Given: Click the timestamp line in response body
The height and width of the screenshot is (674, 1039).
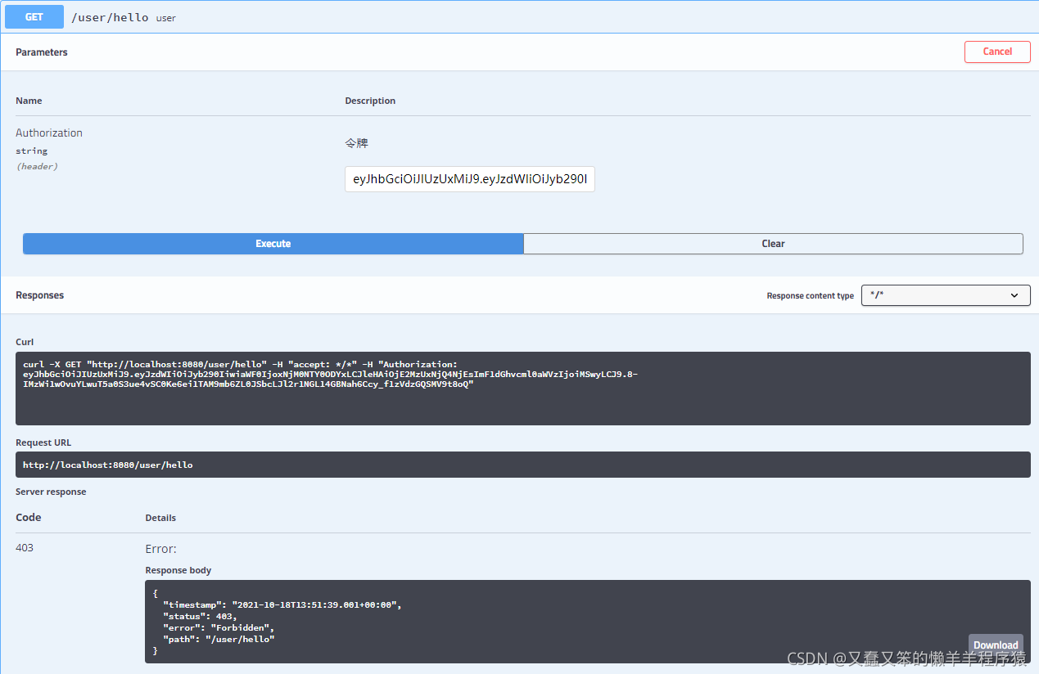Looking at the screenshot, I should pos(282,604).
